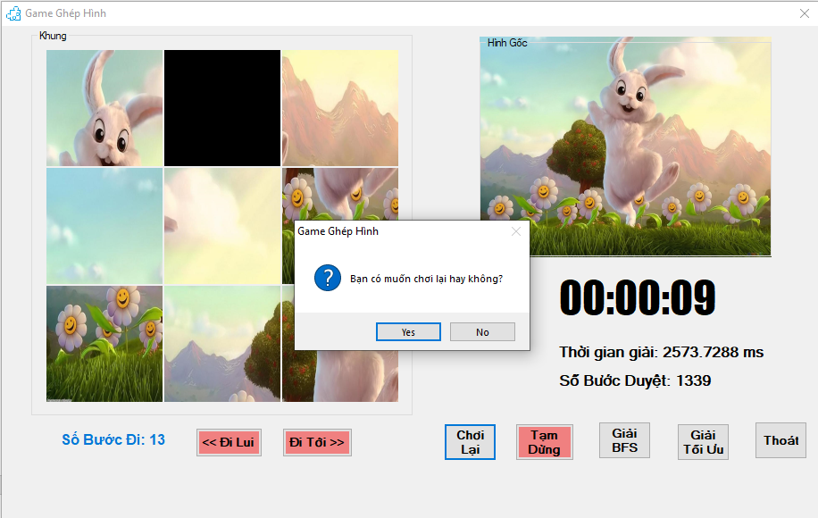Click the Số Bước Đi: 13 label

tap(113, 439)
